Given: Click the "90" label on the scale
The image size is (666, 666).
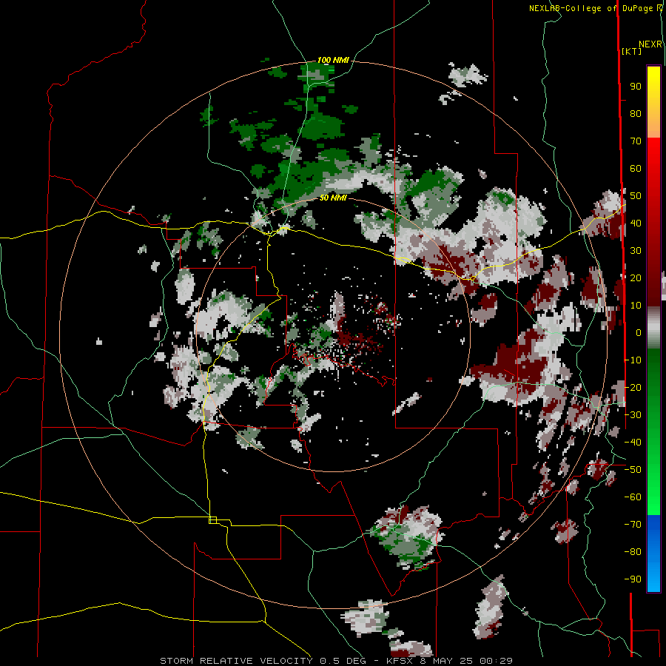Looking at the screenshot, I should coord(636,87).
